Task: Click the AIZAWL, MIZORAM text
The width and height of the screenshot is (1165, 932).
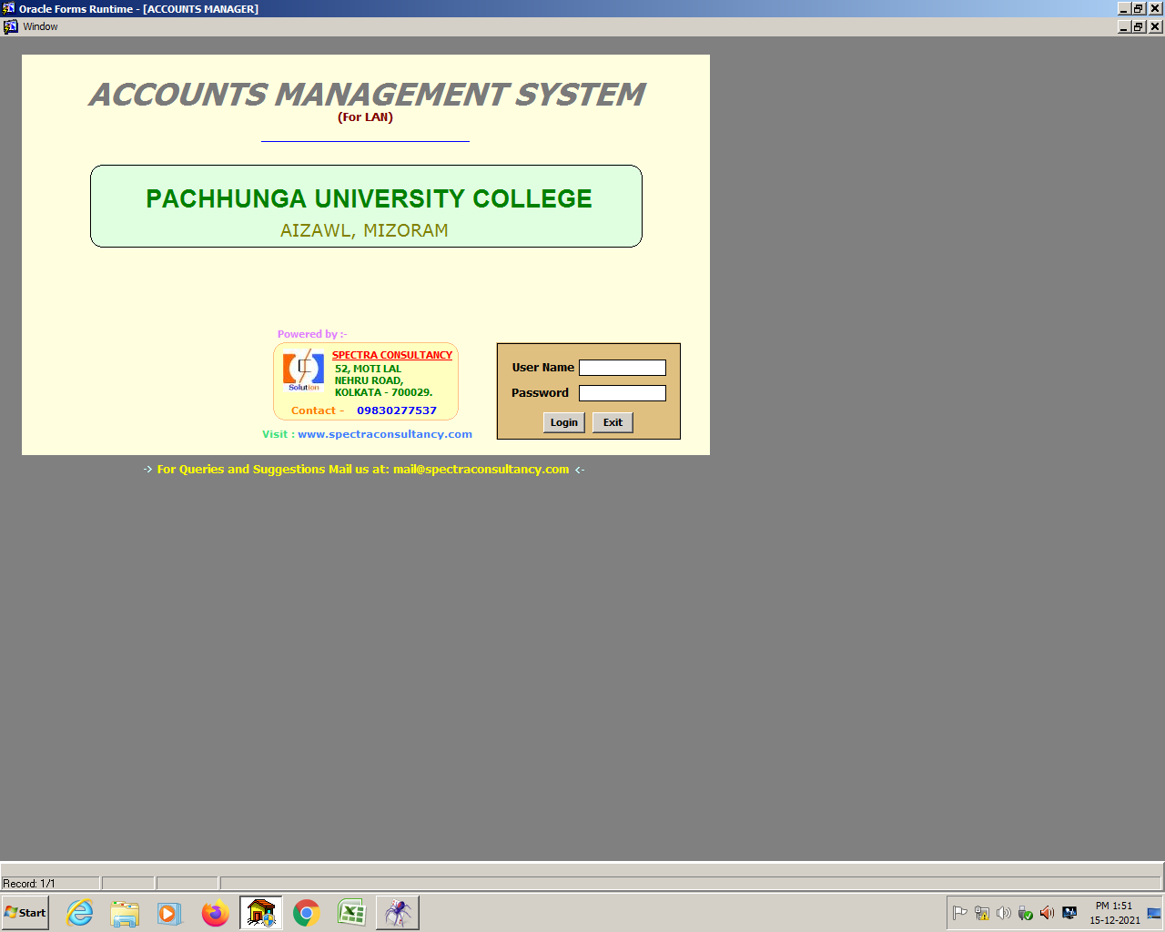Action: coord(364,230)
